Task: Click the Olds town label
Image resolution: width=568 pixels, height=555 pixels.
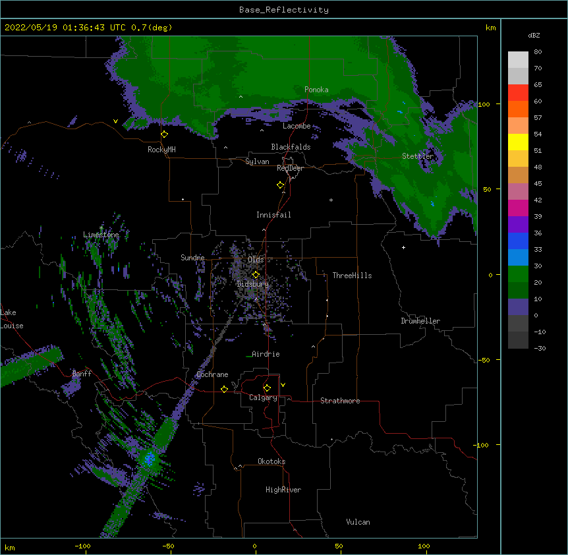Action: (x=256, y=260)
